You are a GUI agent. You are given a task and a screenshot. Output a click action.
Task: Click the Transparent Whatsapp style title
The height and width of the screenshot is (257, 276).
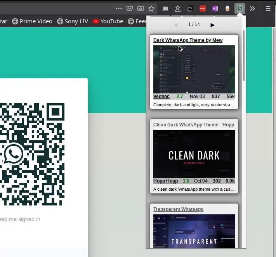tap(178, 209)
